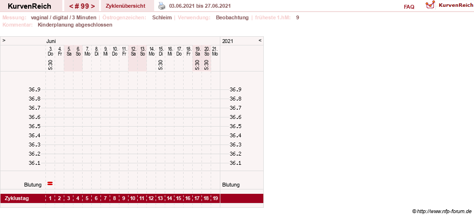The image size is (474, 217).
Task: Select date column 19. Sa
Action: pos(198,51)
